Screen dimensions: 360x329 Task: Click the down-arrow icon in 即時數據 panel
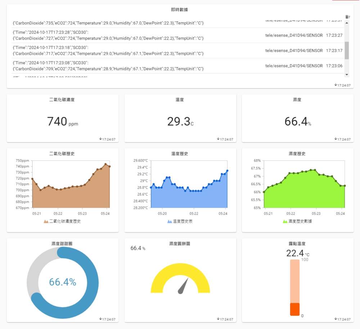point(336,85)
